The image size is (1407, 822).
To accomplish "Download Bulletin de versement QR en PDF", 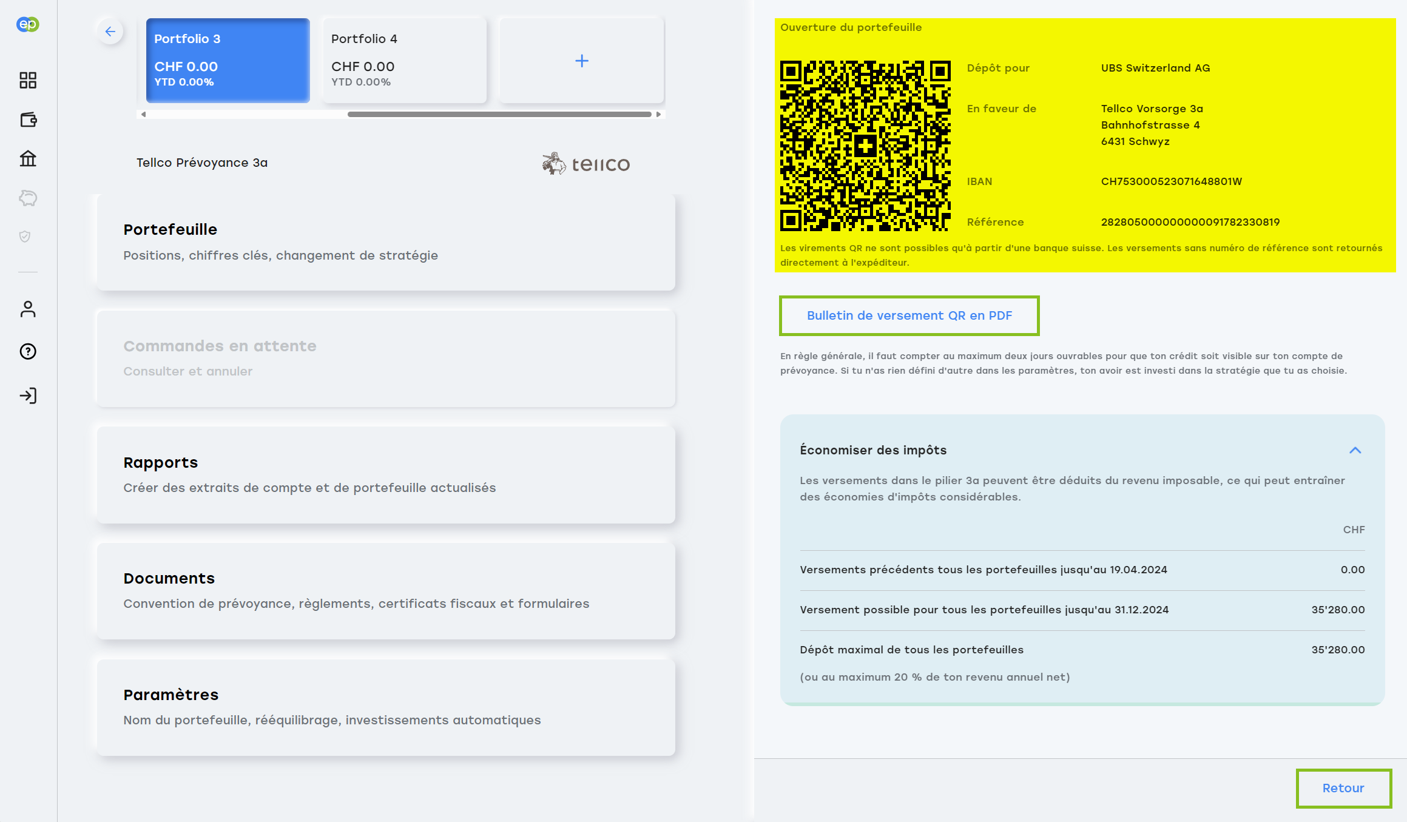I will point(909,315).
